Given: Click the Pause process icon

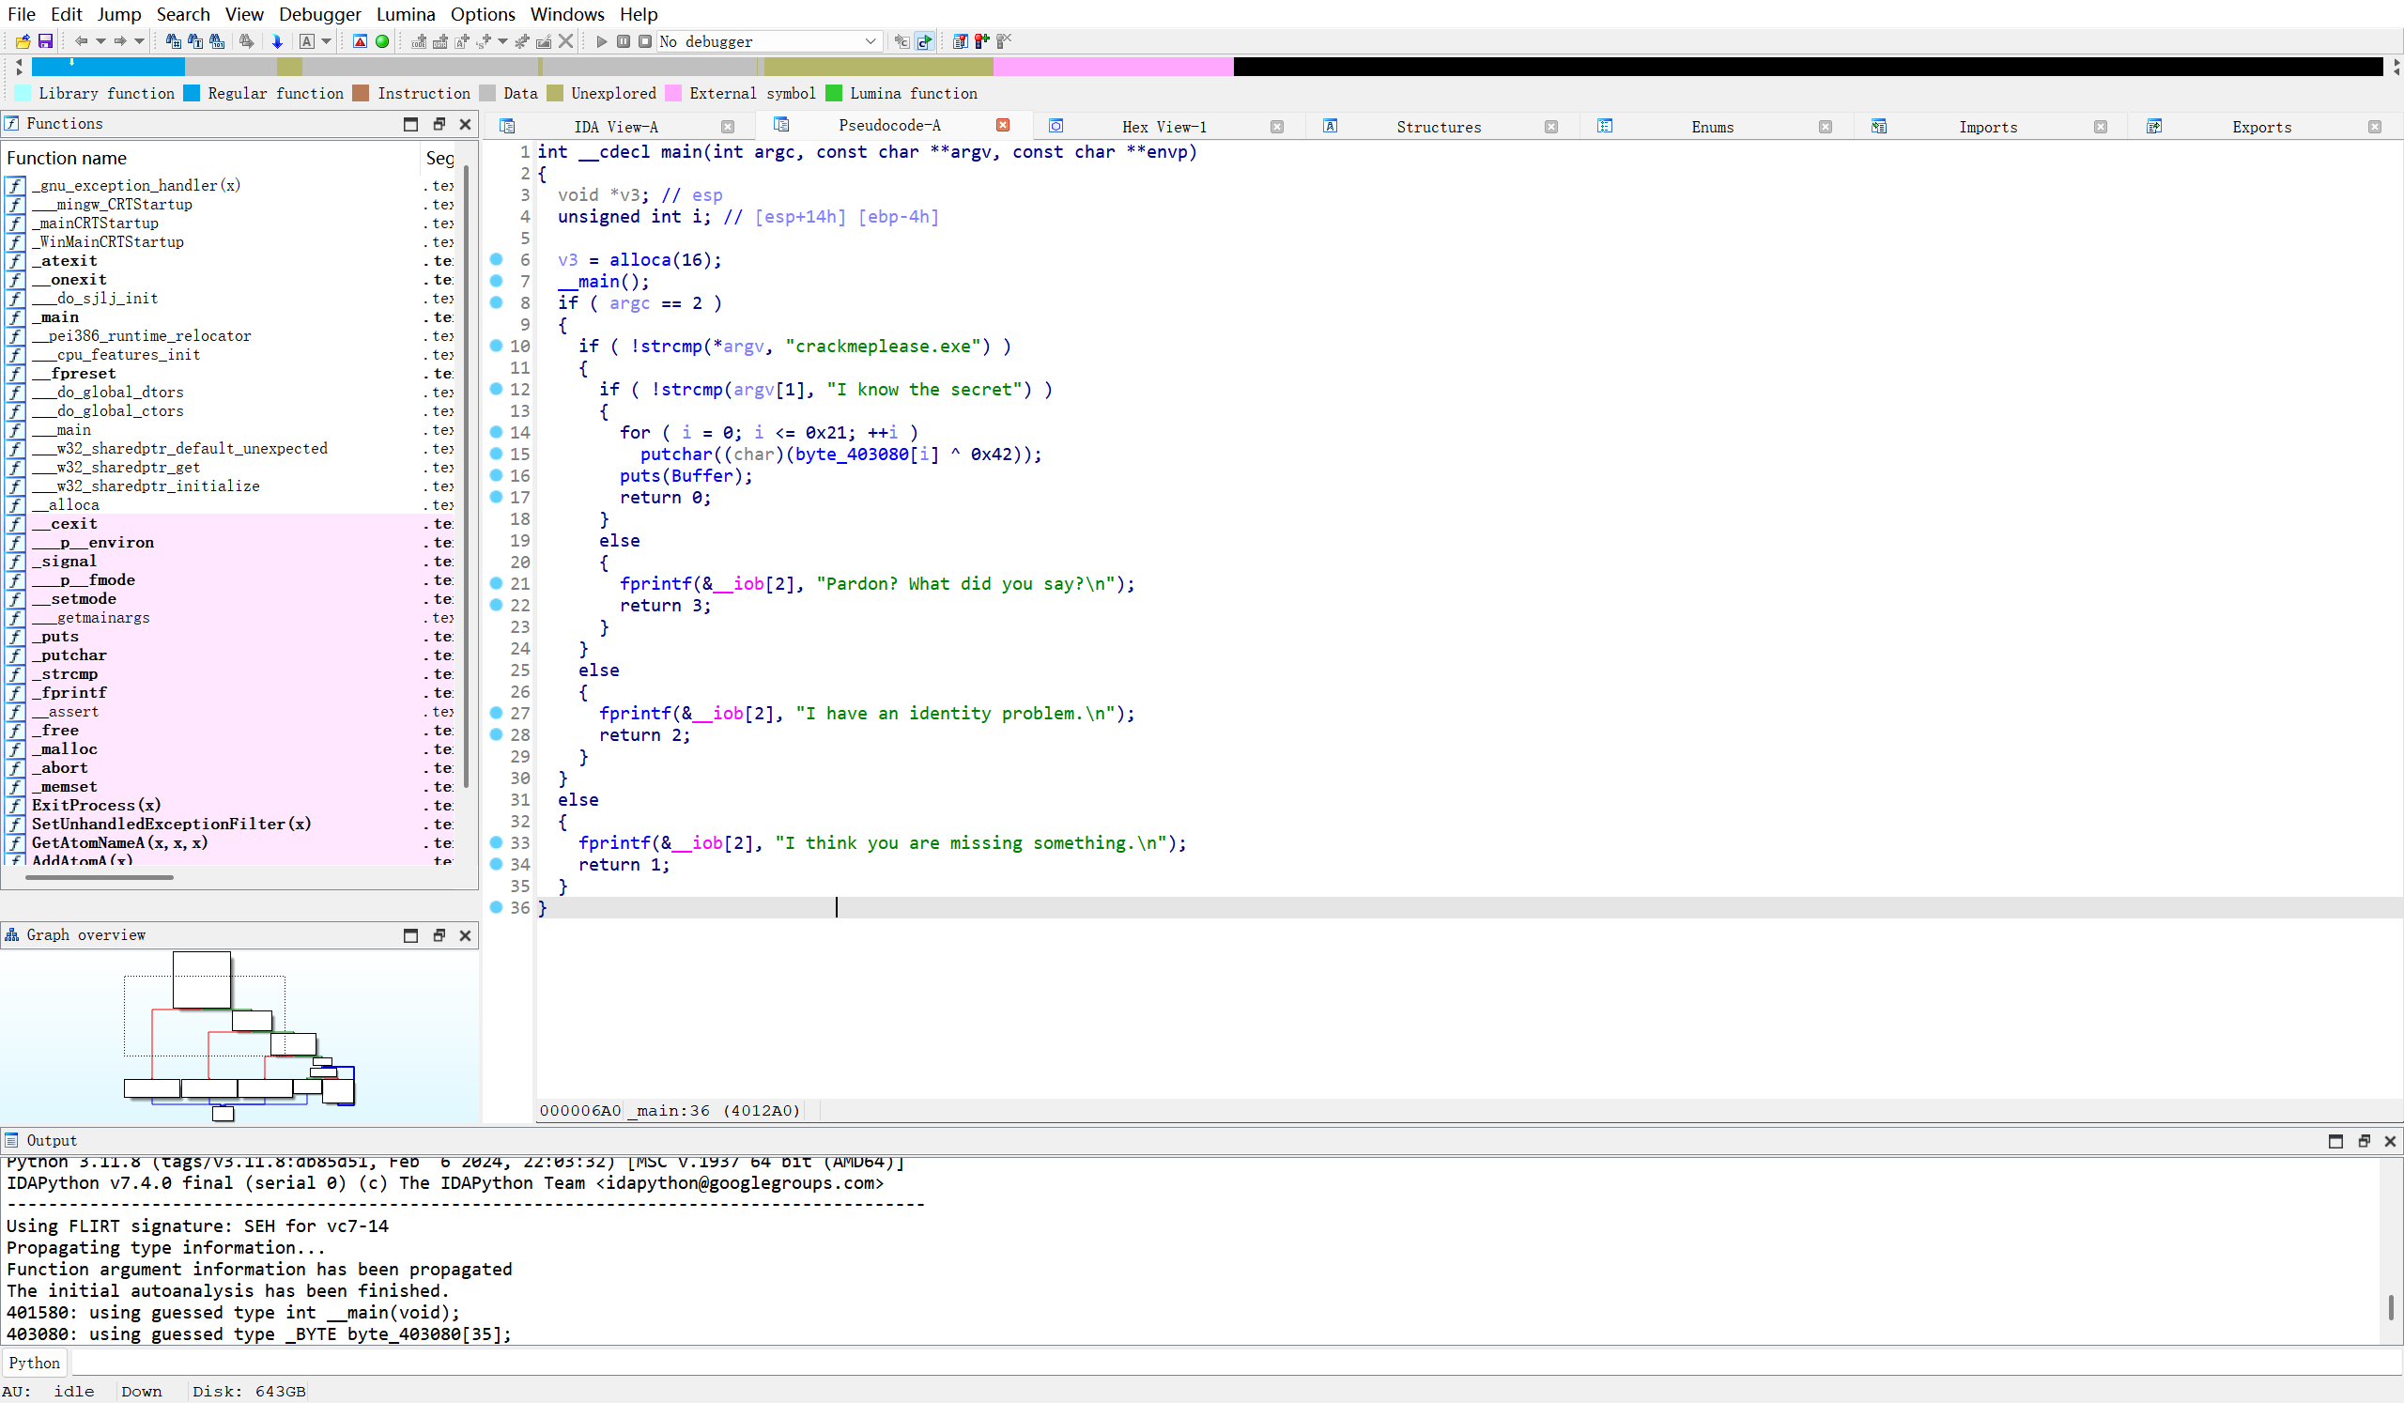Looking at the screenshot, I should 623,41.
